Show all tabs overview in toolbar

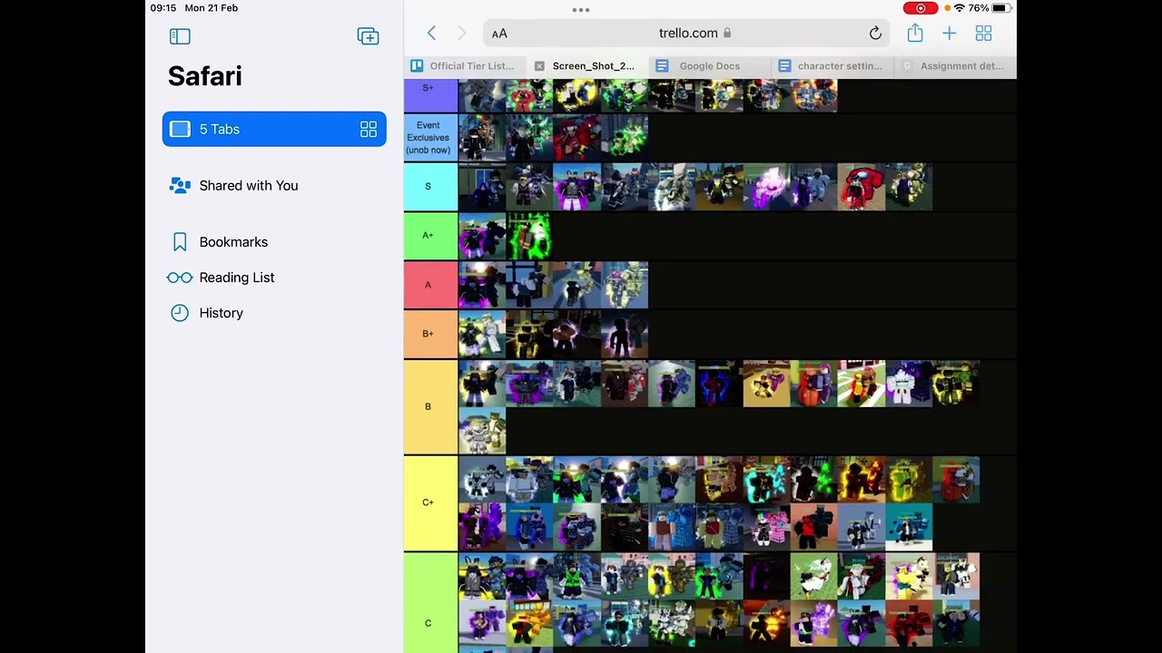tap(983, 34)
